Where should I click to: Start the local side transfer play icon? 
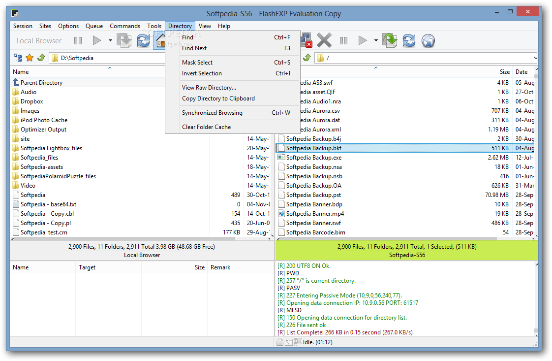[x=97, y=40]
